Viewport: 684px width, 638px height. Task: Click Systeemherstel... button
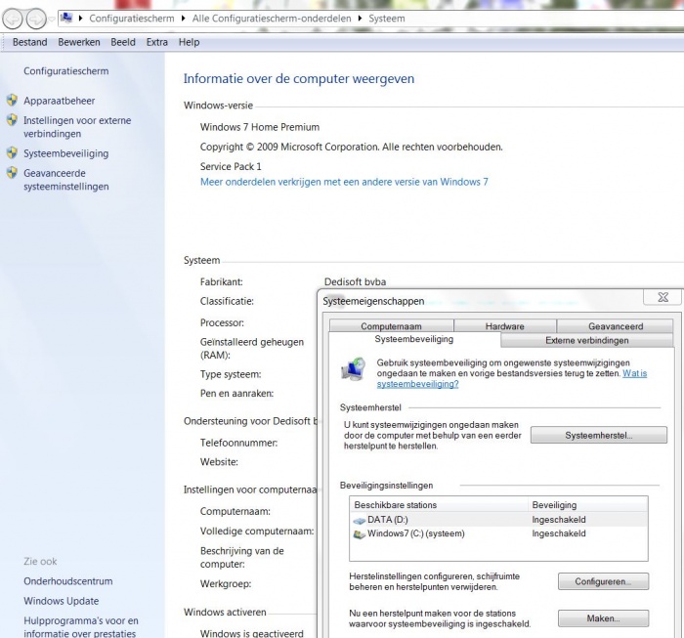point(598,435)
